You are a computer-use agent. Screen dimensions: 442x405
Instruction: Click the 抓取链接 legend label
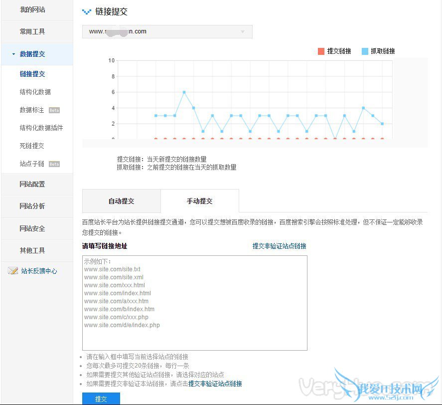click(x=383, y=51)
